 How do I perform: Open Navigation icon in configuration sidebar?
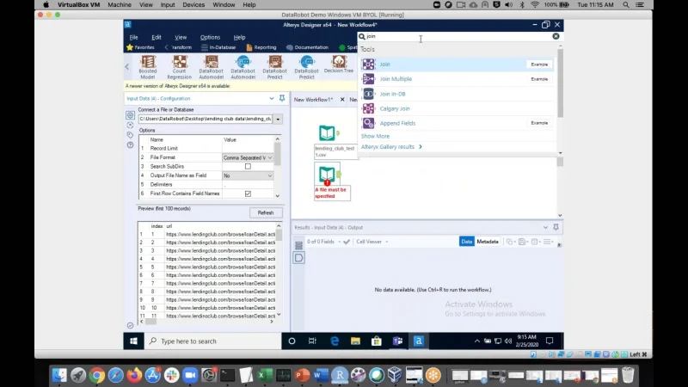[x=131, y=125]
